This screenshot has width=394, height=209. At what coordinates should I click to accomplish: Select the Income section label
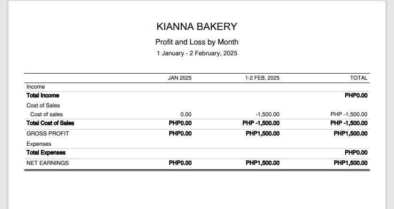[x=36, y=87]
